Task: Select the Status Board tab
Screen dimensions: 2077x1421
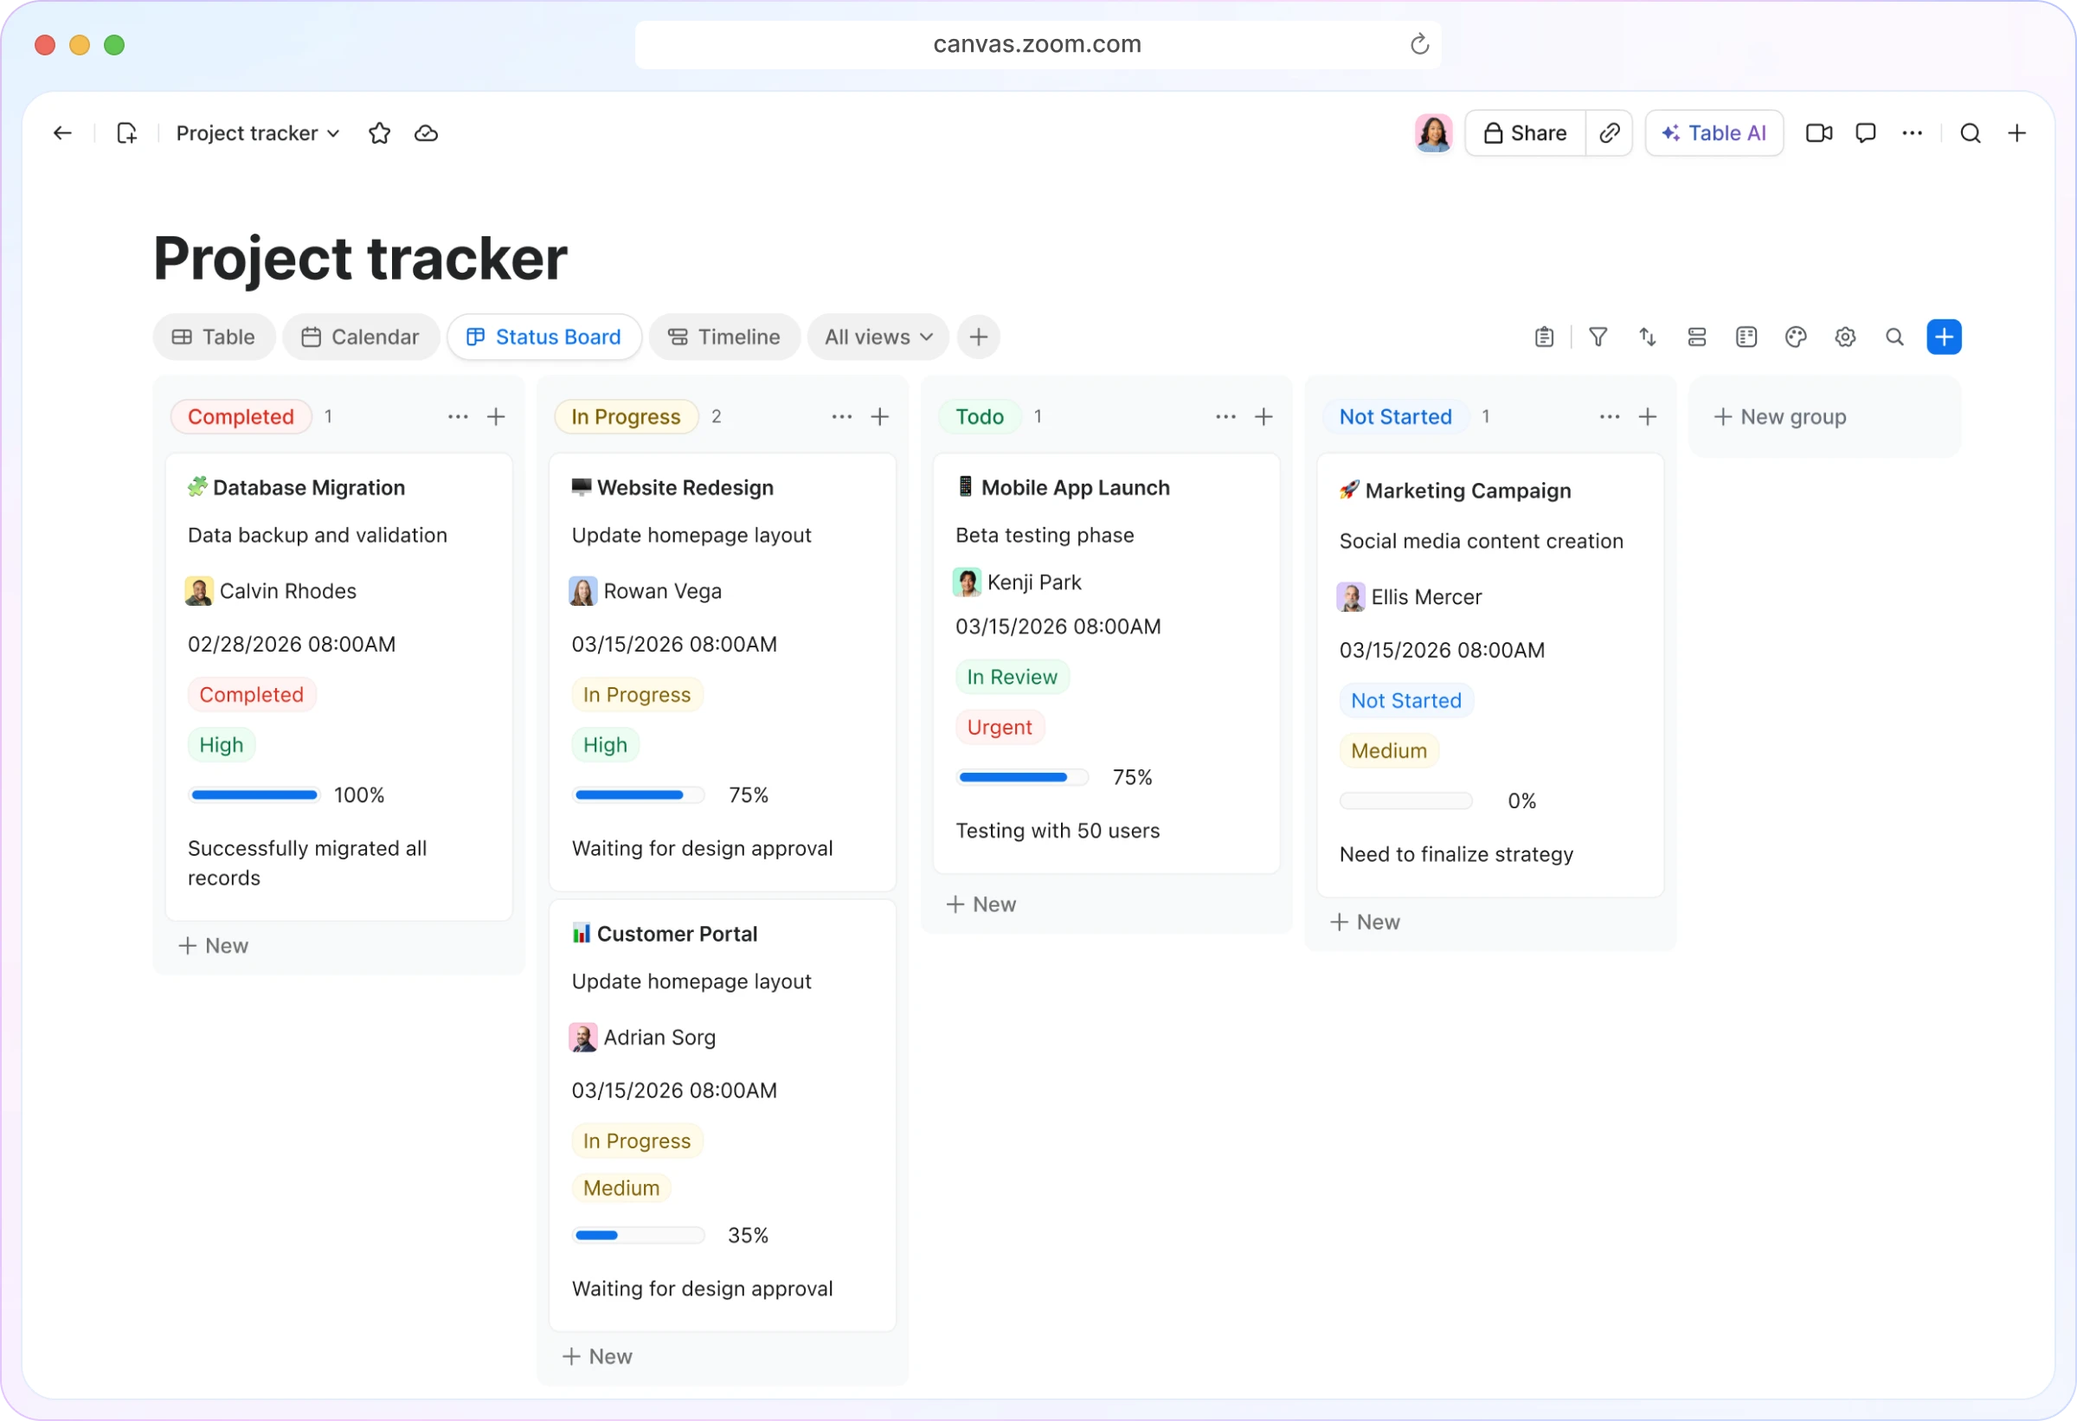Action: 544,337
